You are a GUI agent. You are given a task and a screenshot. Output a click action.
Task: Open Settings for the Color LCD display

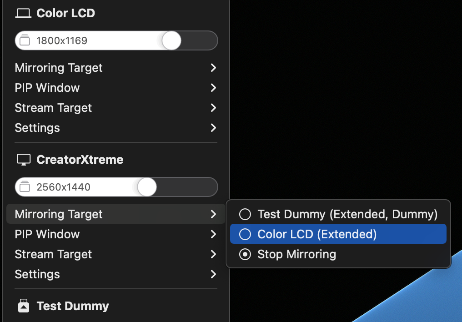(37, 128)
